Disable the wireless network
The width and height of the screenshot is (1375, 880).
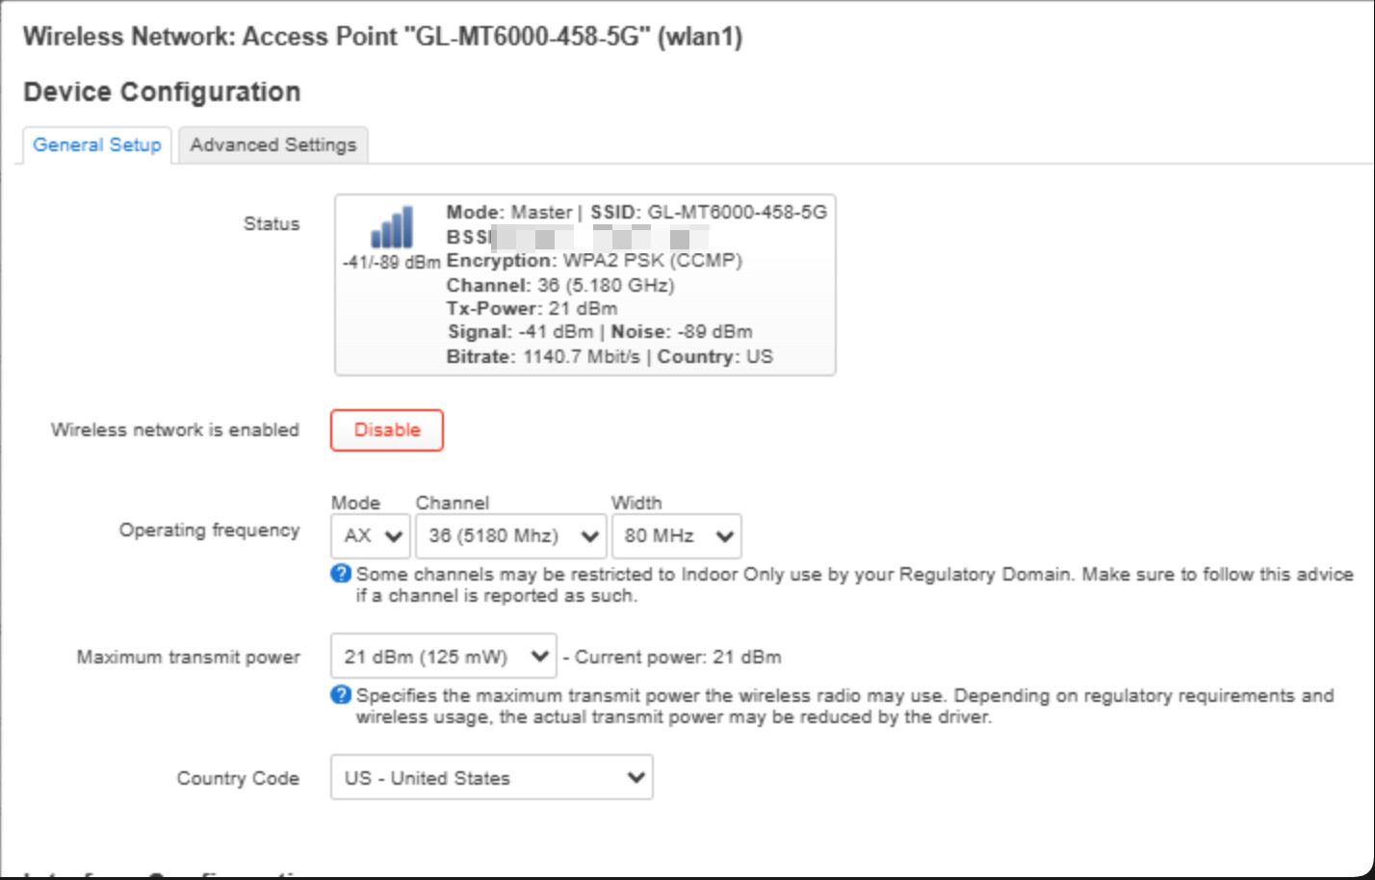(387, 430)
